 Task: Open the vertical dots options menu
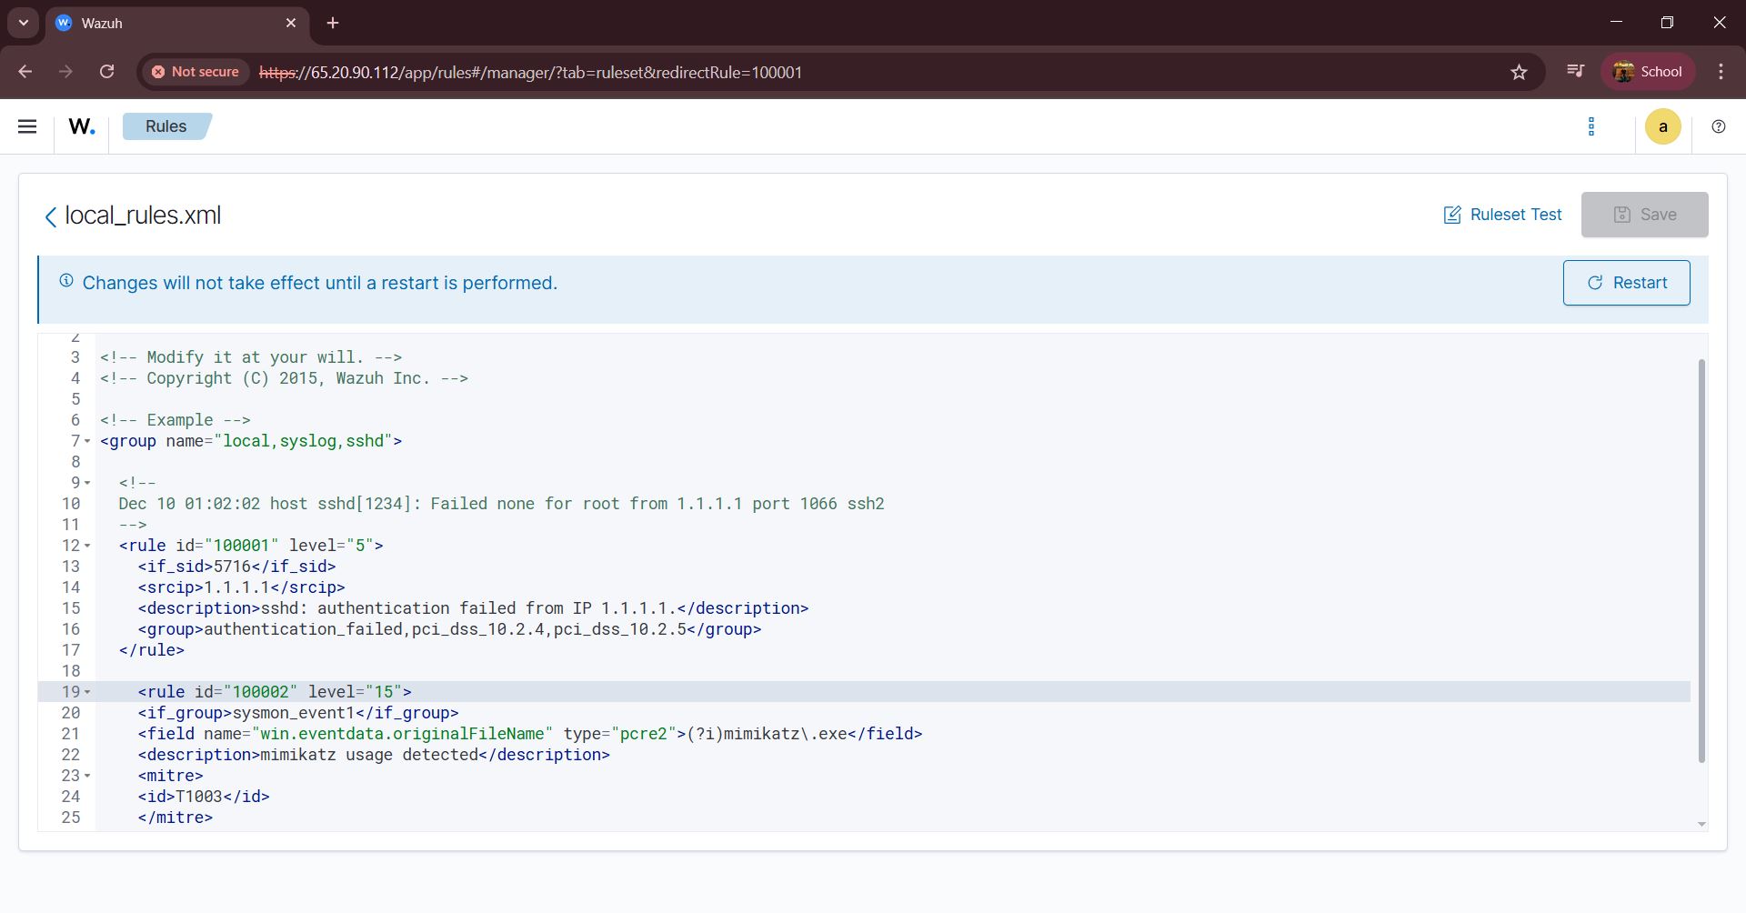[x=1590, y=126]
